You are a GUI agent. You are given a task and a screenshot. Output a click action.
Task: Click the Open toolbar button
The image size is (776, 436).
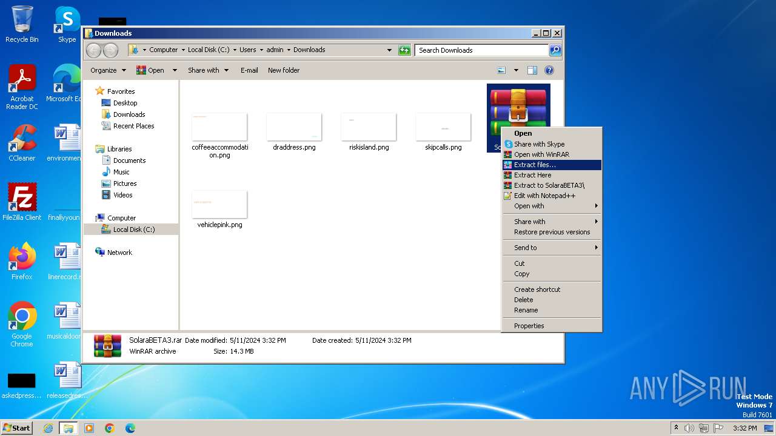coord(150,70)
